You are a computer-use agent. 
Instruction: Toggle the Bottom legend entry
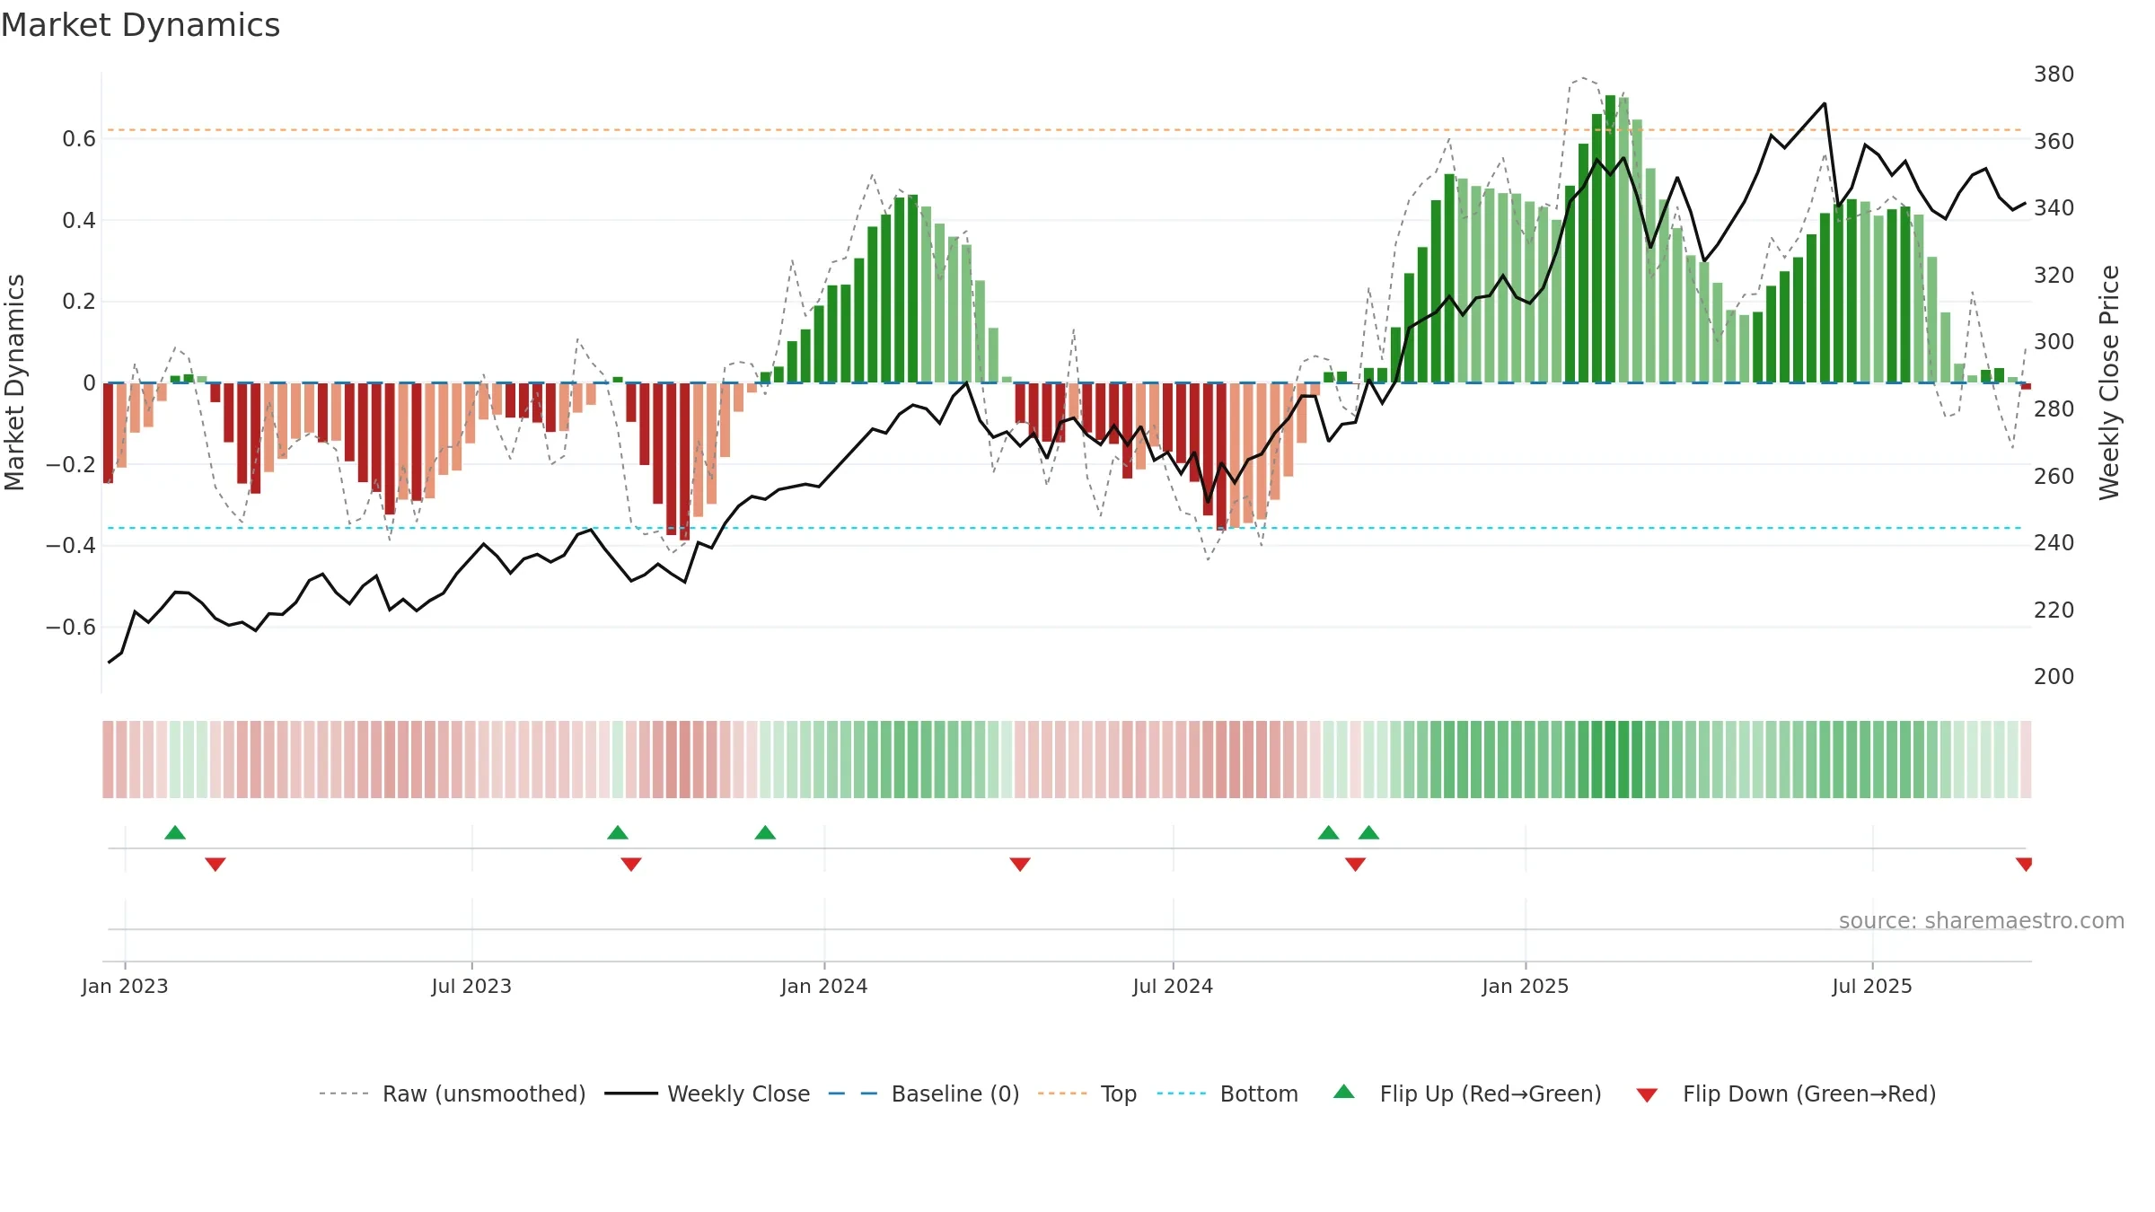(x=1228, y=1093)
